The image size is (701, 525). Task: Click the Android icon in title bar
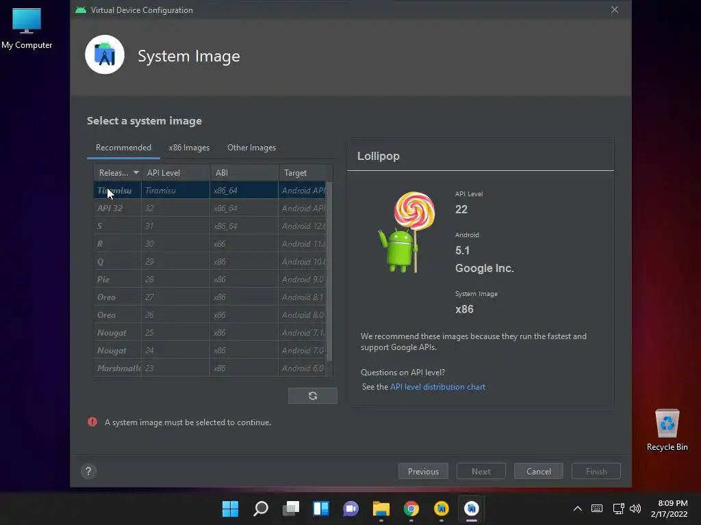81,10
